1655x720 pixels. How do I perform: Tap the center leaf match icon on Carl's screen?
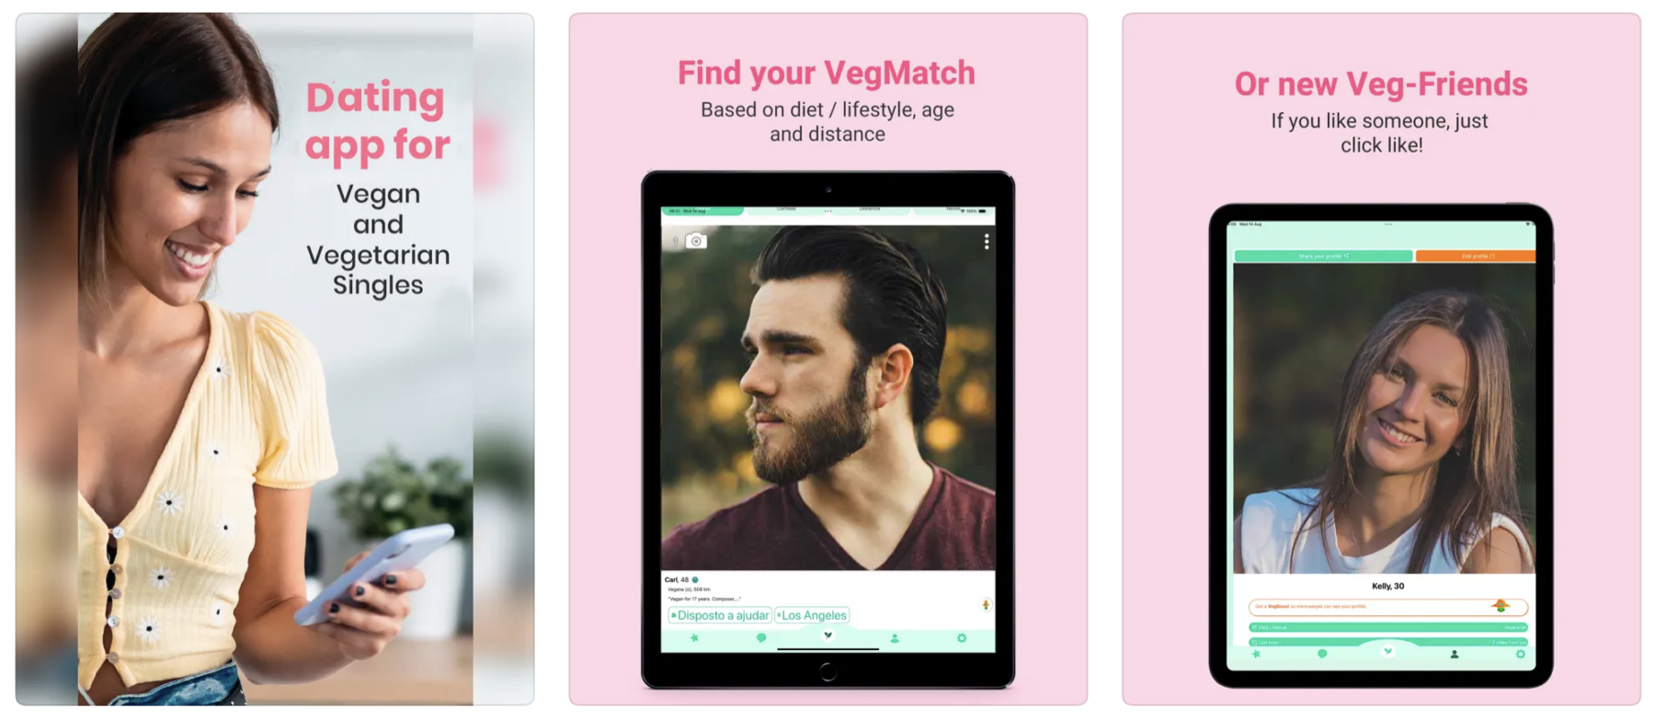(x=827, y=634)
